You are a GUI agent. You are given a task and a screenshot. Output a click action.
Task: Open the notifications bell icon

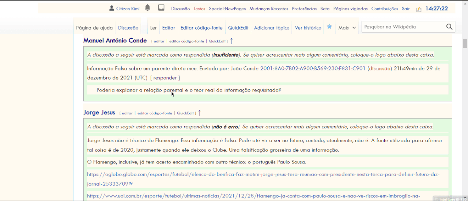click(147, 8)
